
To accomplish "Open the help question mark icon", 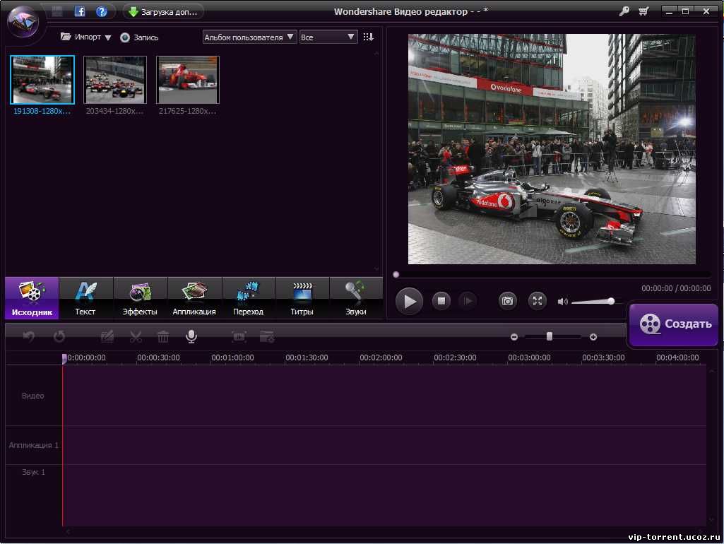I will coord(102,11).
